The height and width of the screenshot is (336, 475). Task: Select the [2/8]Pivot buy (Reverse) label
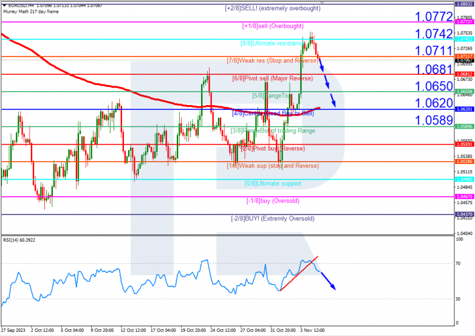[x=273, y=148]
